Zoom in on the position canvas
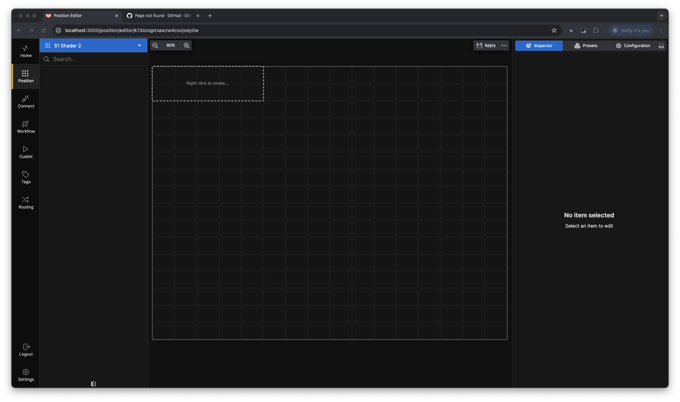Image resolution: width=680 pixels, height=402 pixels. point(187,45)
